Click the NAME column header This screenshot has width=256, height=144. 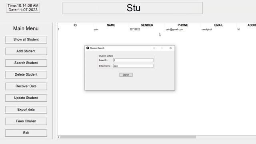point(111,25)
